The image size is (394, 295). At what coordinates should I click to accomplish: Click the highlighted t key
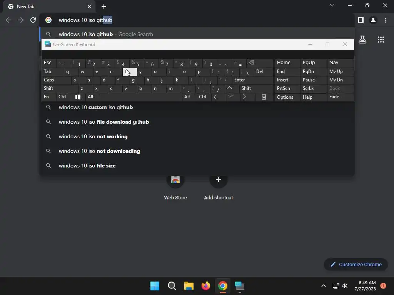pyautogui.click(x=130, y=72)
